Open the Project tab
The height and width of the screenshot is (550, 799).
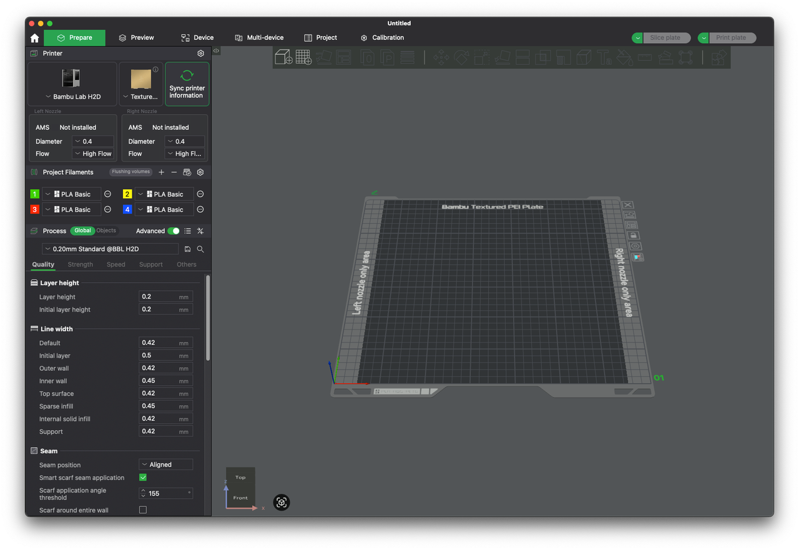point(320,37)
